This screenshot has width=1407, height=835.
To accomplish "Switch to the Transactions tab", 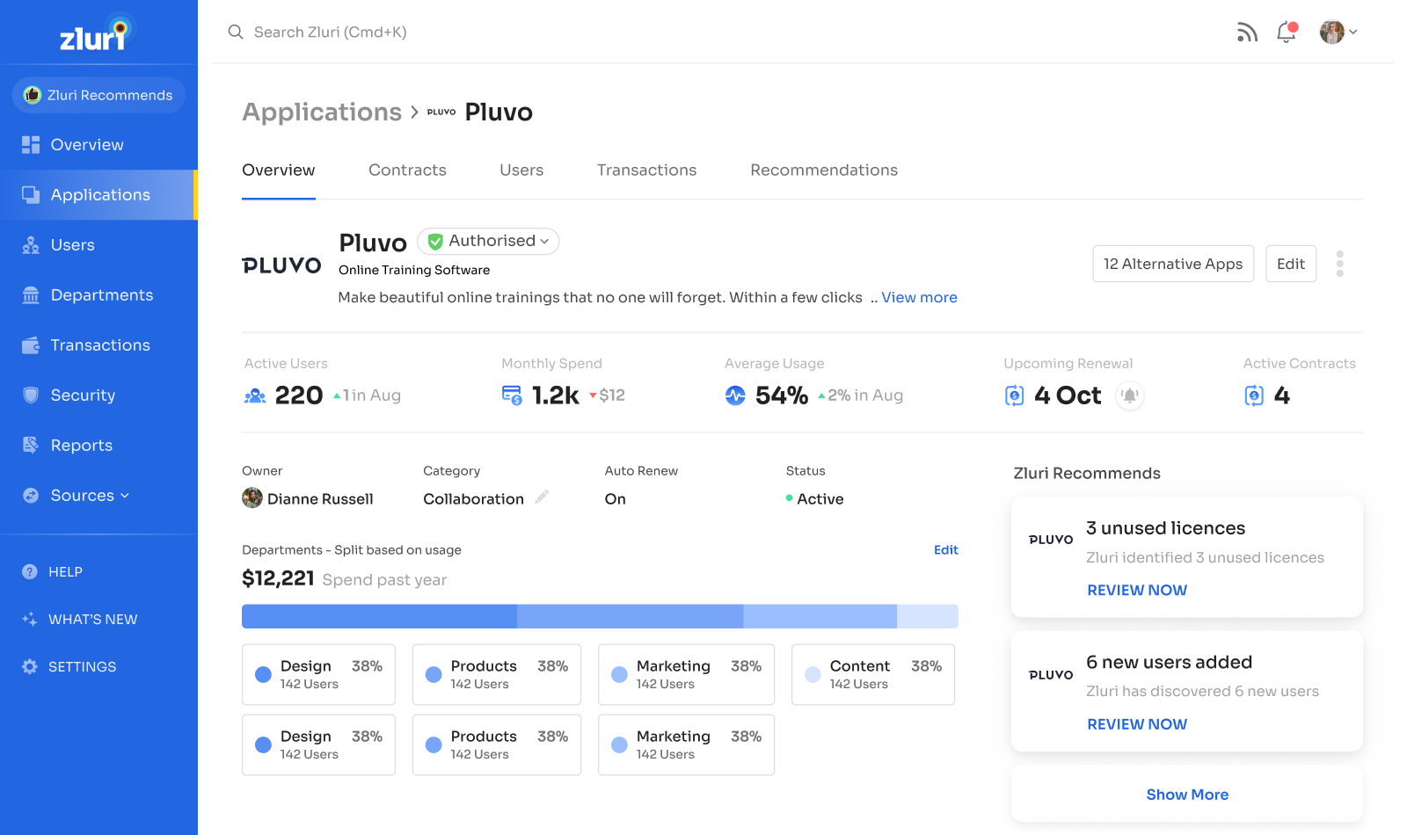I will pos(646,171).
